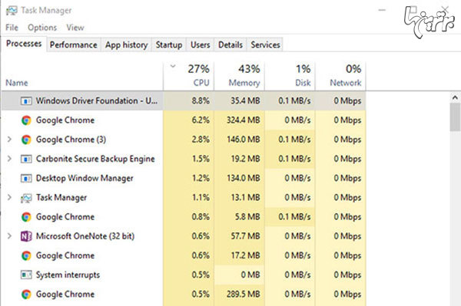Click the Google Chrome (3) icon
The height and width of the screenshot is (306, 461).
tap(26, 140)
